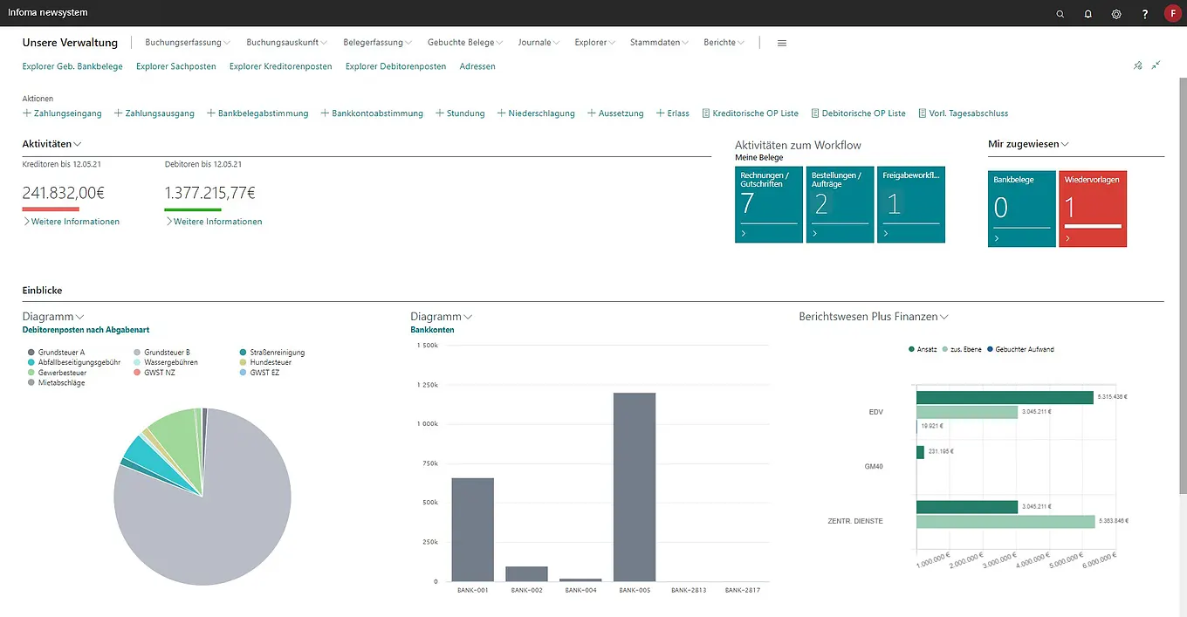The height and width of the screenshot is (617, 1187).
Task: Click the Zahlungseingang action
Action: point(62,113)
